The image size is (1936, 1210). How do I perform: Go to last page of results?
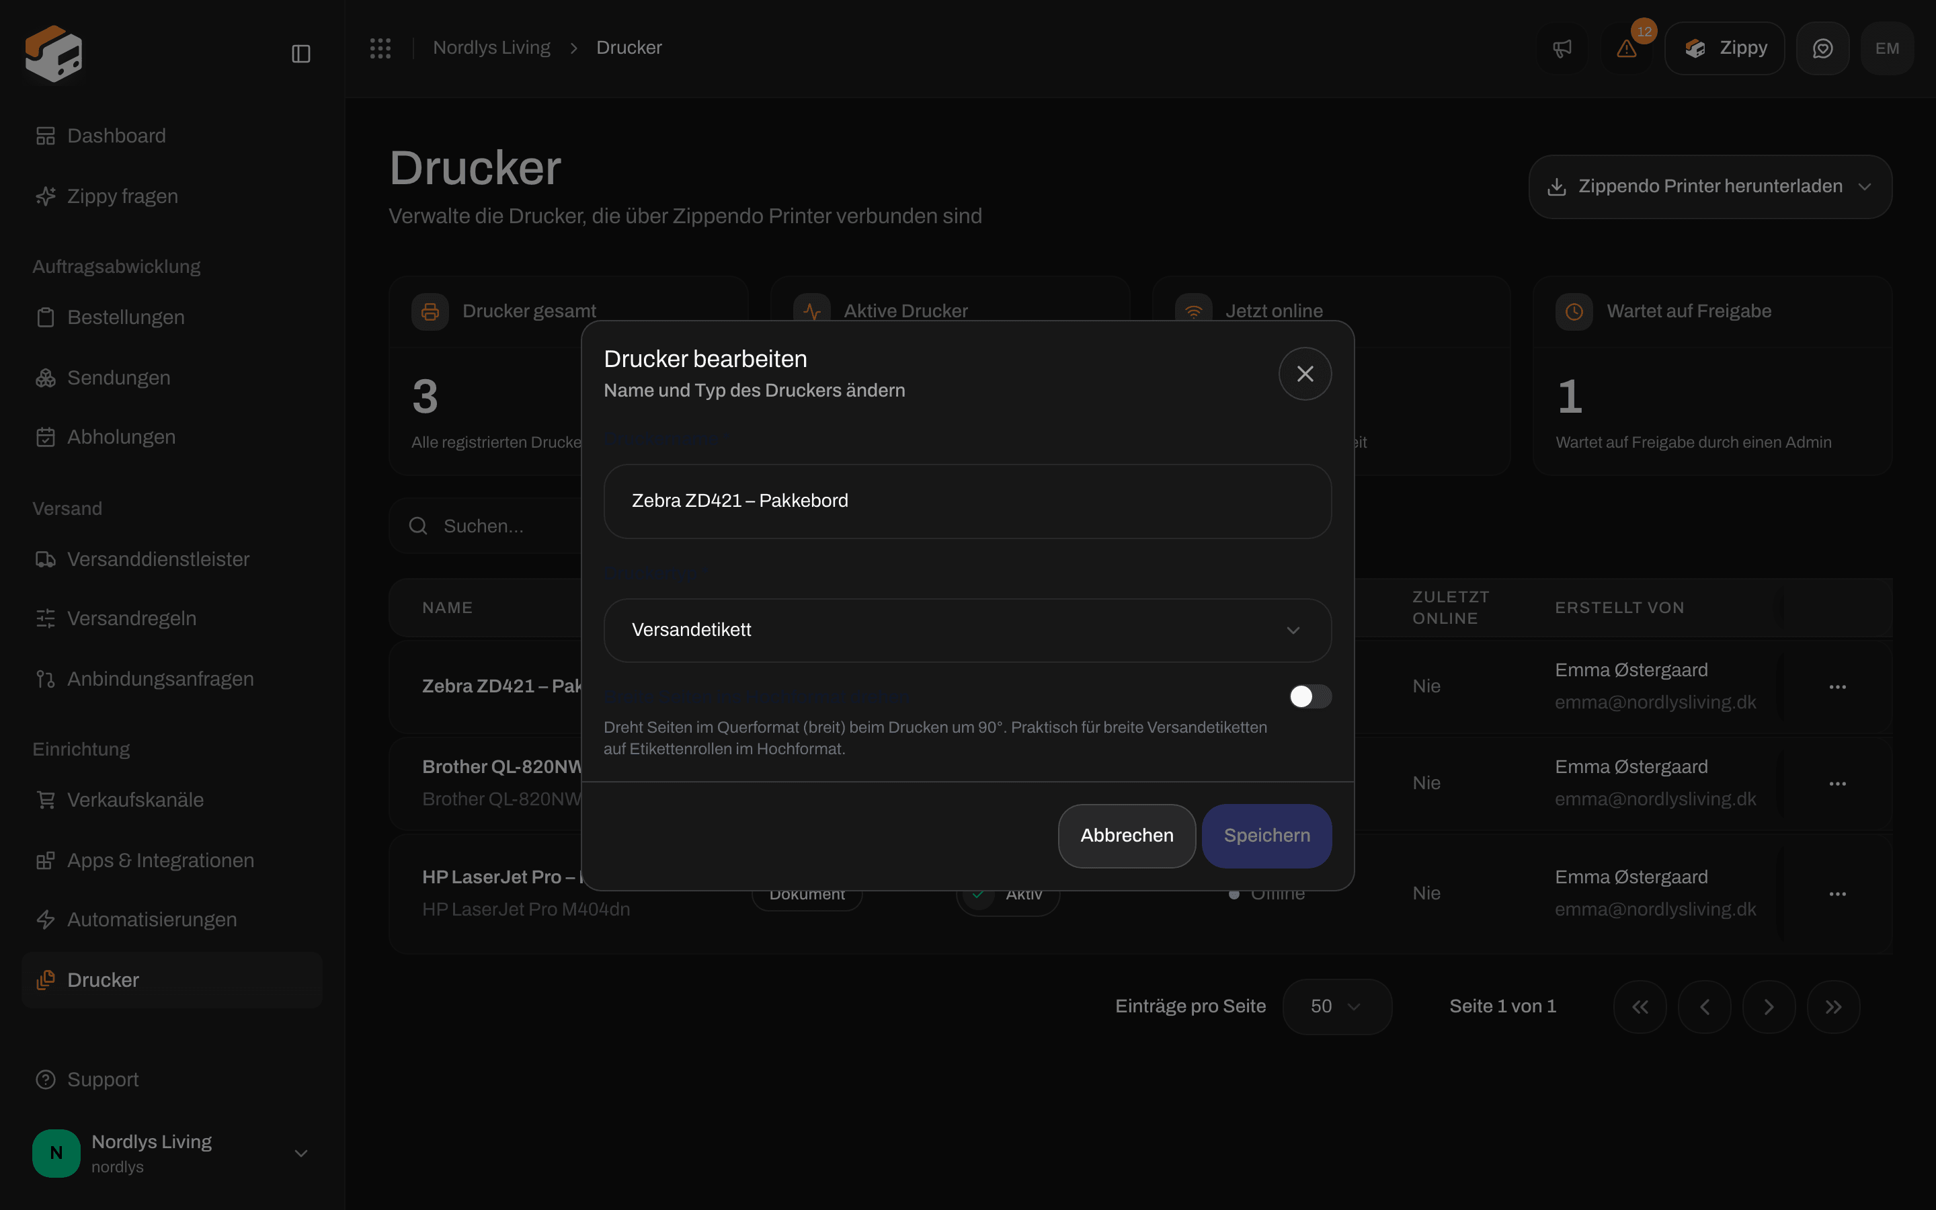coord(1832,1007)
